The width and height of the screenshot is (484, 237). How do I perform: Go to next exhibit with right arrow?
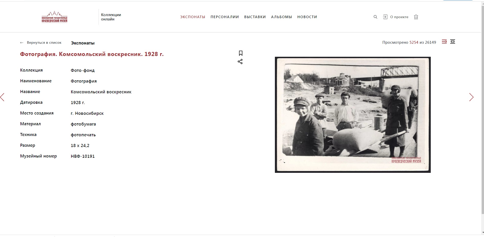(471, 97)
